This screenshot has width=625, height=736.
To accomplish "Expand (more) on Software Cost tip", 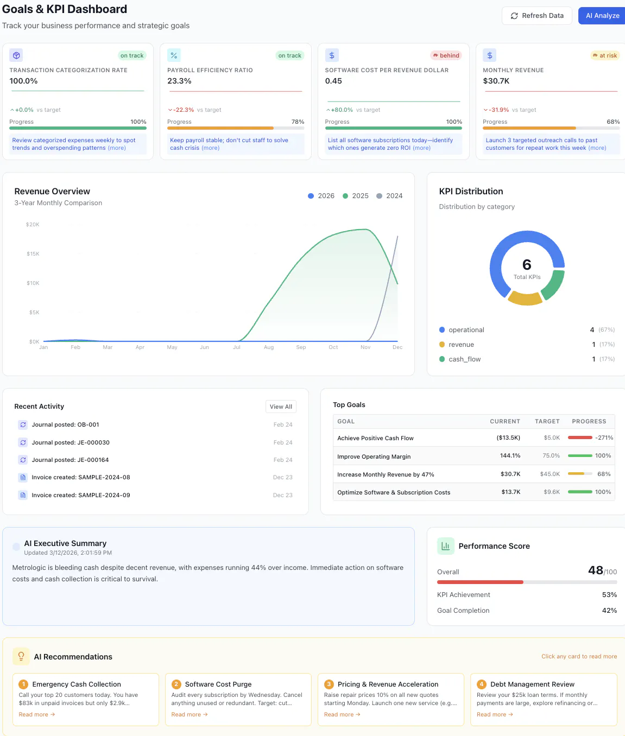I will pos(422,148).
